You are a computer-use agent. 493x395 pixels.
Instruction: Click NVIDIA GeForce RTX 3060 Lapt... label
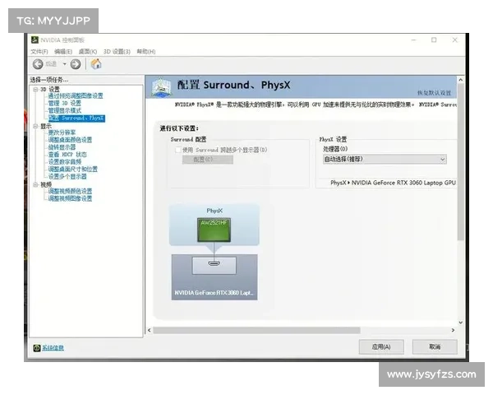click(214, 293)
